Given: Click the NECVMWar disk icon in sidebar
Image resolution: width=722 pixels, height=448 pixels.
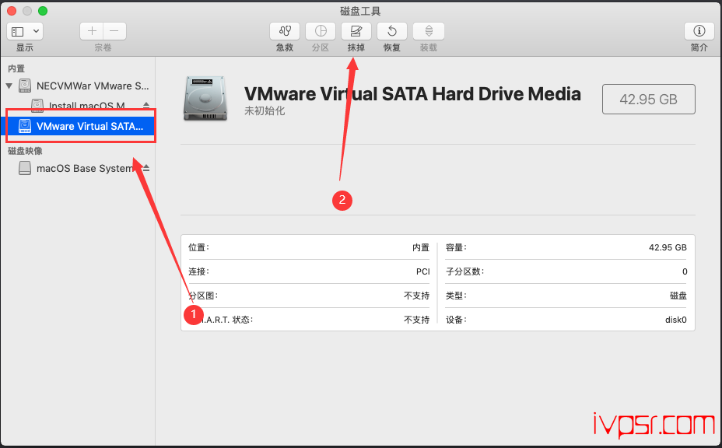Looking at the screenshot, I should tap(25, 86).
